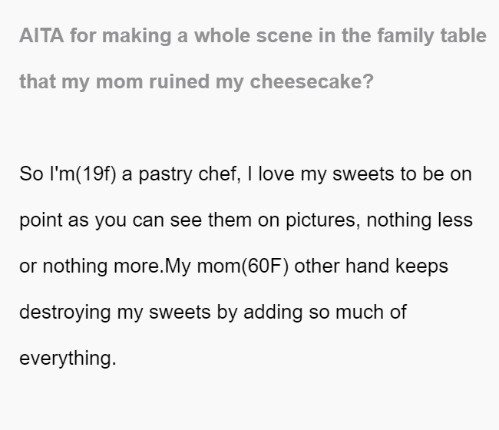This screenshot has height=430, width=499.
Task: Click the word "AITA" in the title
Action: point(41,35)
